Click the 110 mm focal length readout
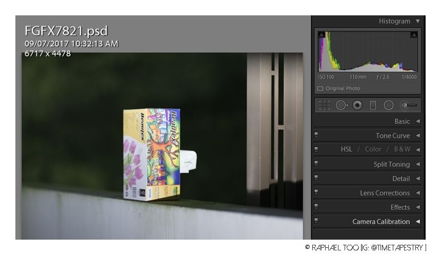This screenshot has width=441, height=255. tap(358, 77)
